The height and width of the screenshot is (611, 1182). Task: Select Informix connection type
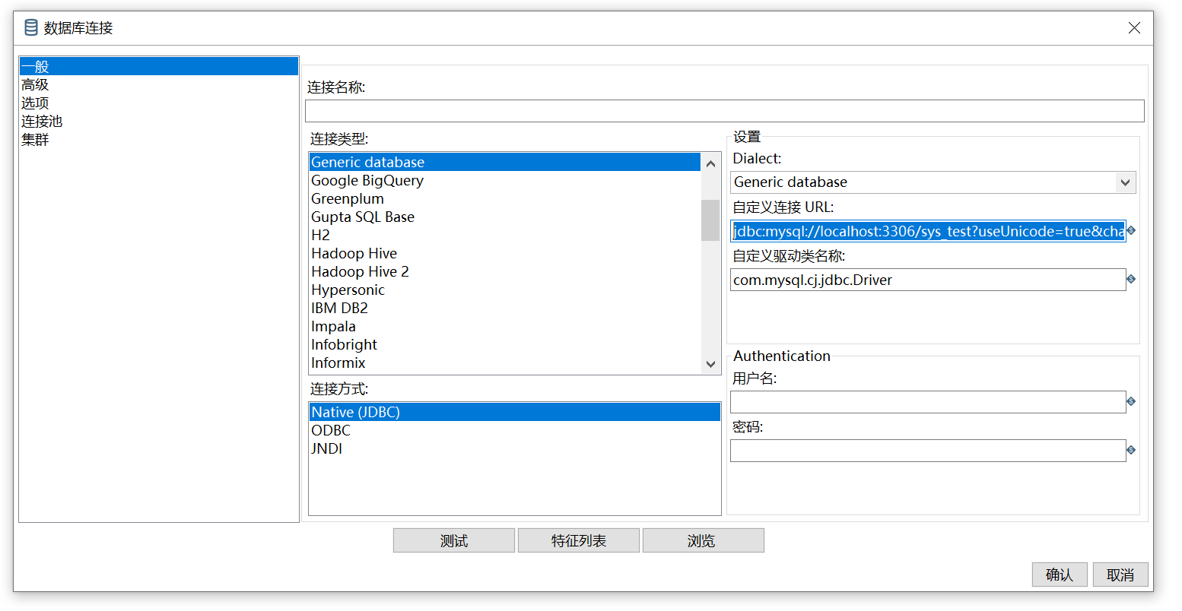click(x=505, y=362)
